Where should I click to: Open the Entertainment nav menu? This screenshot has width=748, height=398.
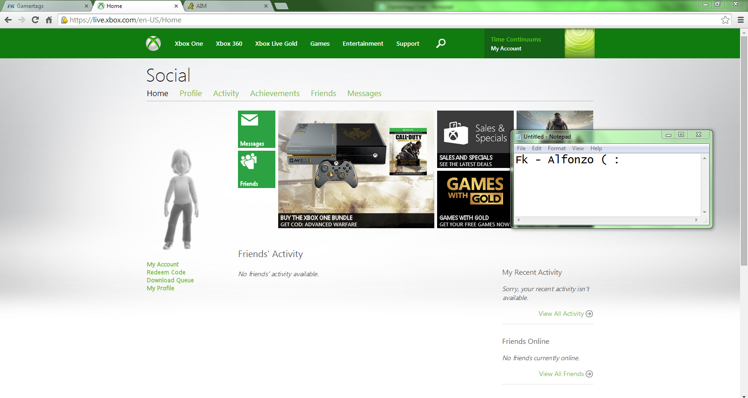pyautogui.click(x=363, y=43)
